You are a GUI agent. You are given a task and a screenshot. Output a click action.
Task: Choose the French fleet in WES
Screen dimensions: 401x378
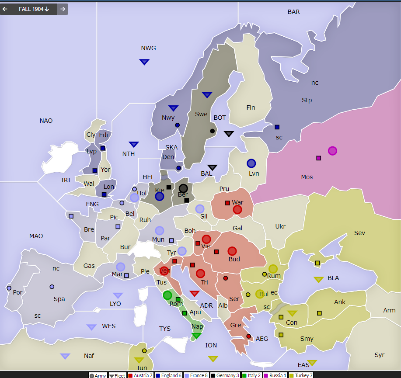91,327
